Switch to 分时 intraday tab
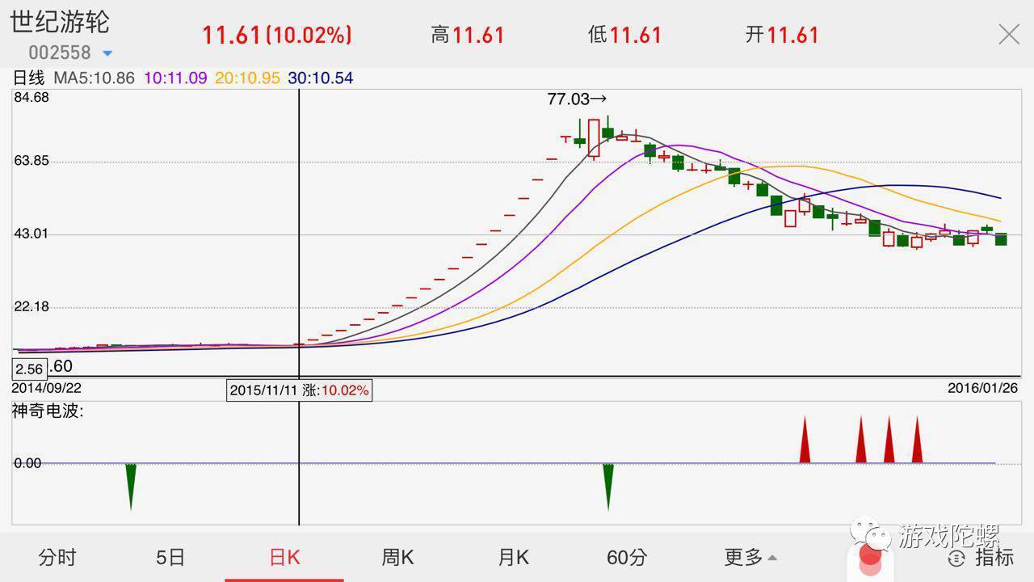 pos(57,557)
